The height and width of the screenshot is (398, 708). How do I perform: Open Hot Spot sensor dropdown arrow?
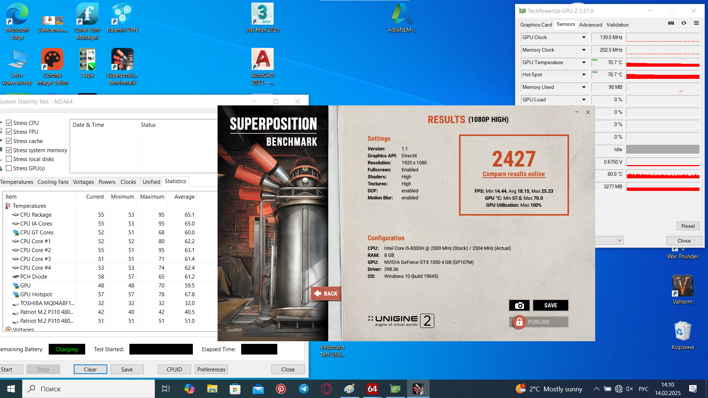pos(584,74)
